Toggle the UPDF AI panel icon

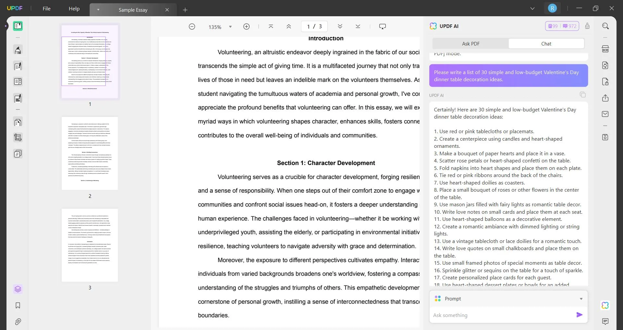point(605,305)
